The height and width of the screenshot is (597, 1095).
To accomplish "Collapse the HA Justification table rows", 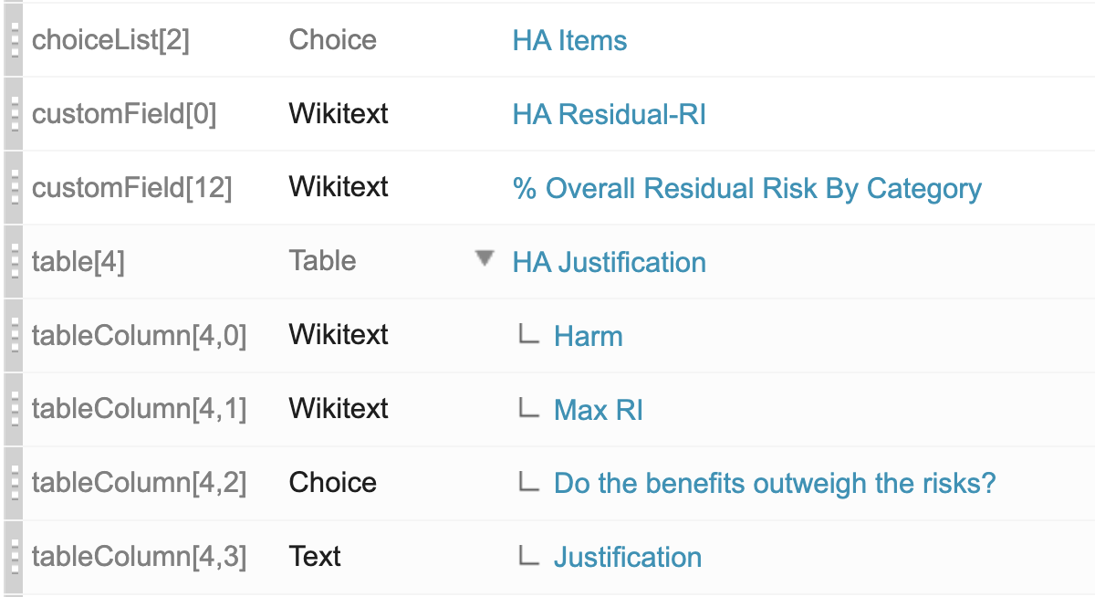I will [485, 259].
